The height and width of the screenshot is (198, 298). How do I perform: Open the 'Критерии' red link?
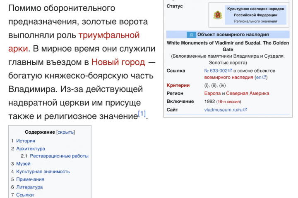pyautogui.click(x=178, y=85)
